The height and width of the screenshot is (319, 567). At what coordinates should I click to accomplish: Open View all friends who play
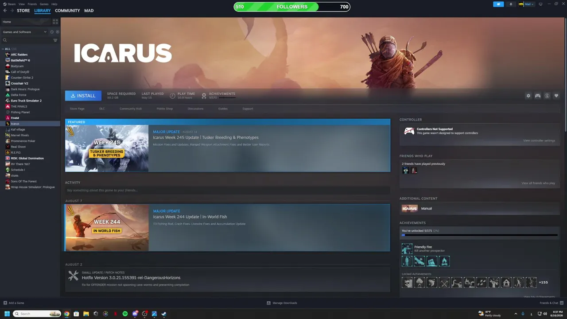click(x=538, y=183)
